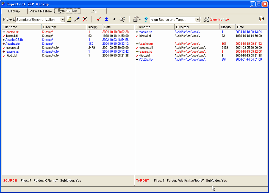Switch to the Backup tab

point(14,11)
